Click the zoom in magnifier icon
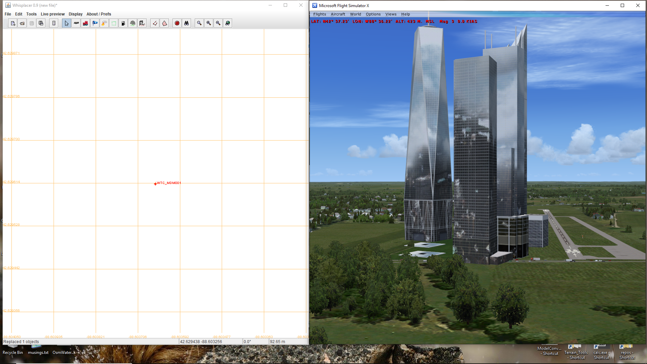 [209, 23]
